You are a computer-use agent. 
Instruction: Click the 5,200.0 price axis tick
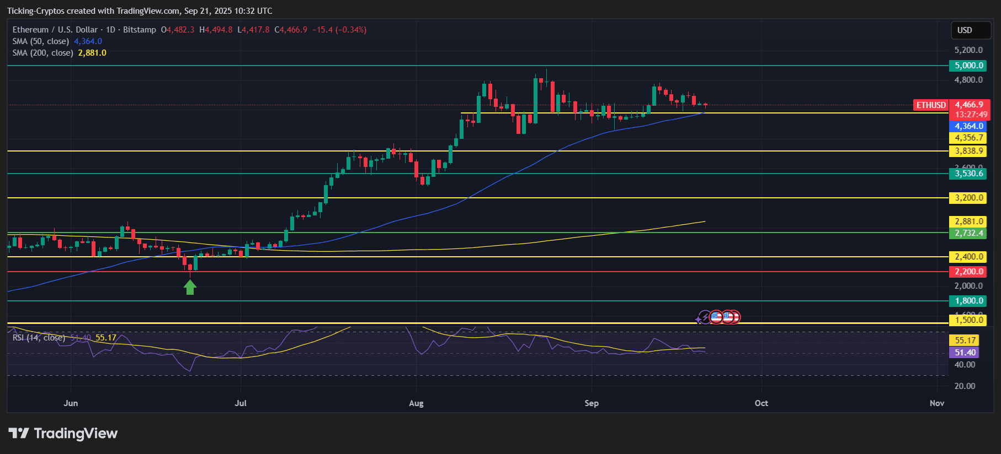(x=968, y=50)
